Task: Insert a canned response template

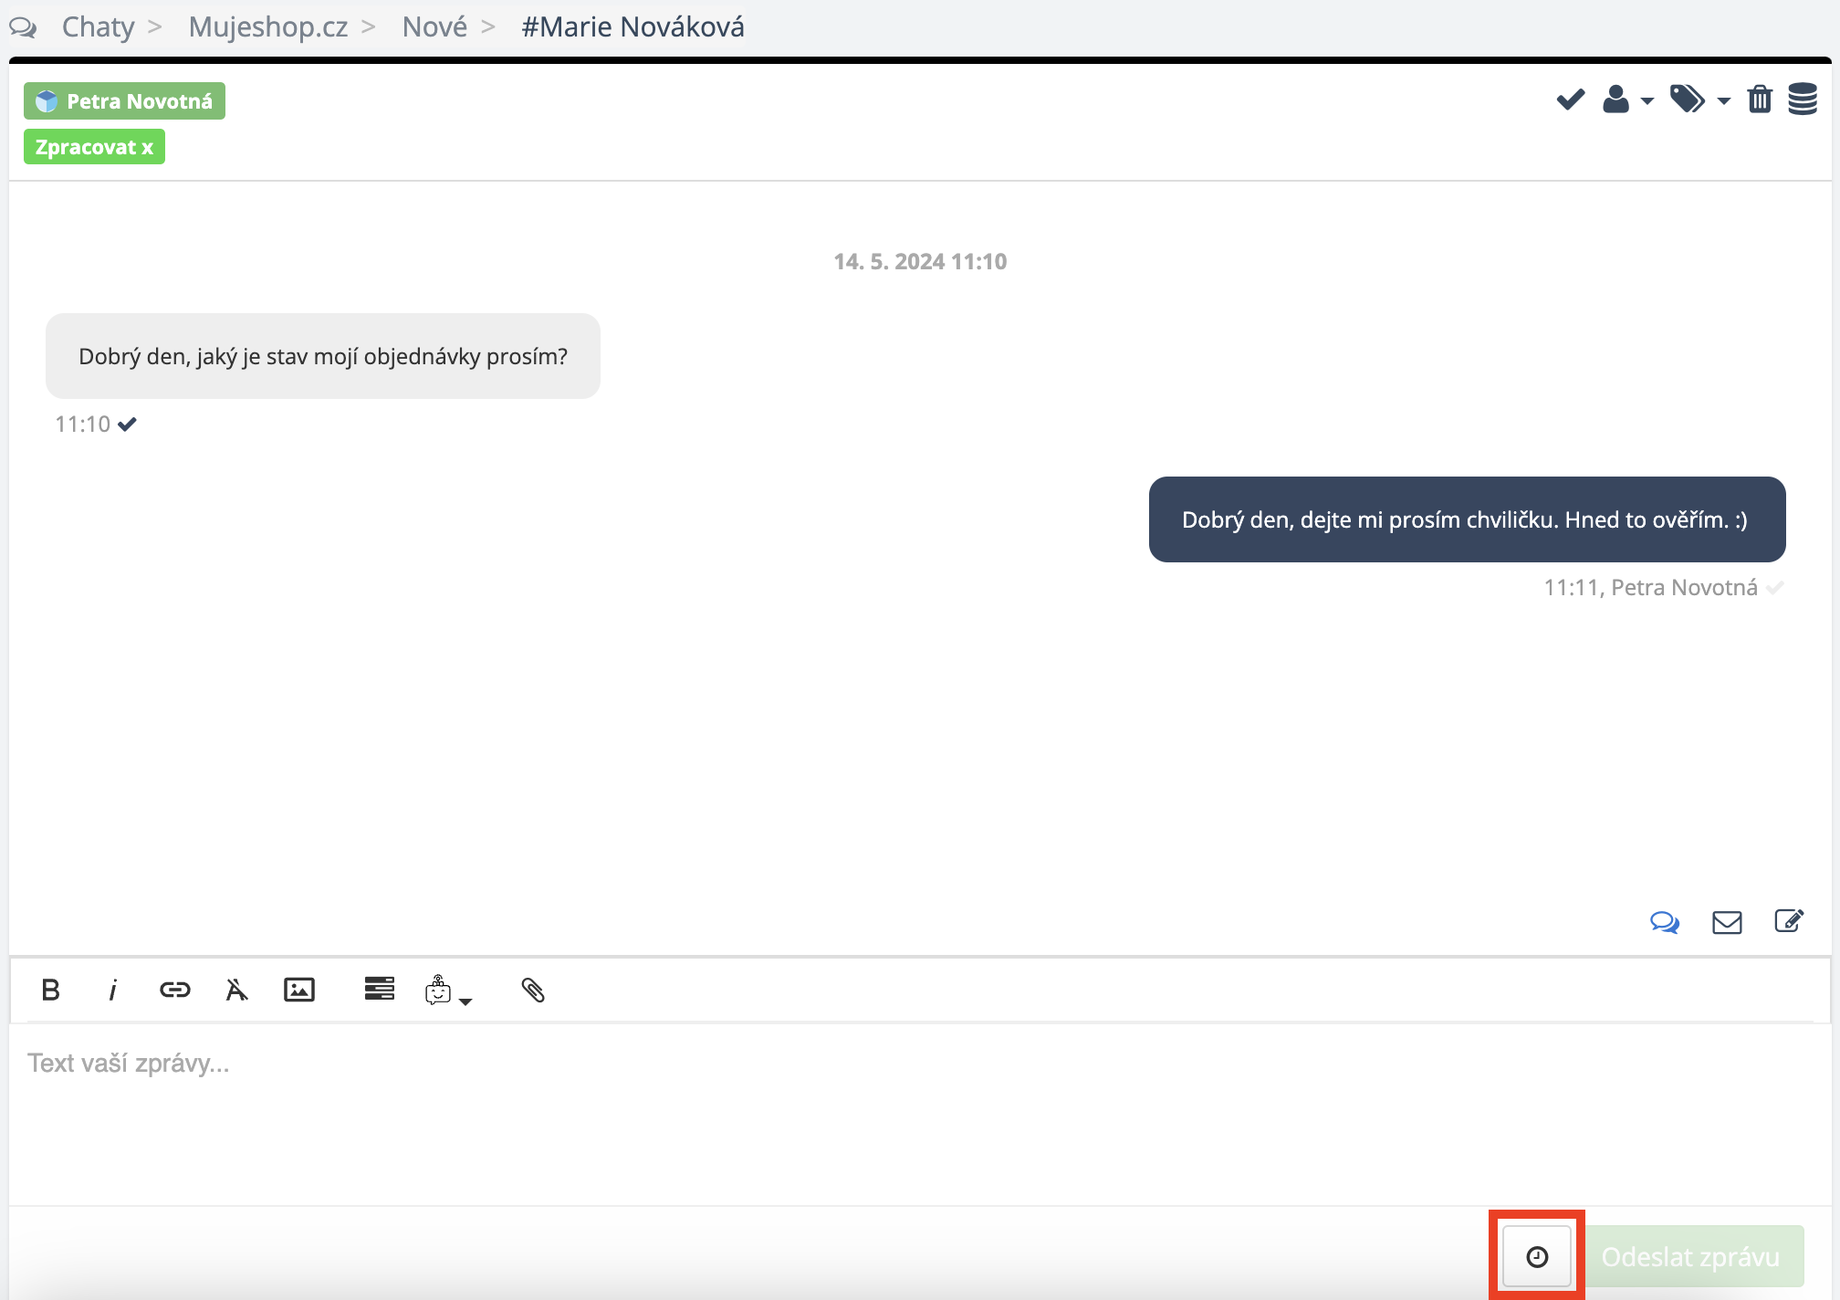Action: pos(379,989)
